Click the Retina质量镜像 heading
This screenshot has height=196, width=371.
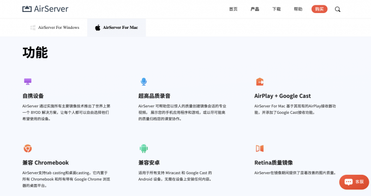pos(273,163)
